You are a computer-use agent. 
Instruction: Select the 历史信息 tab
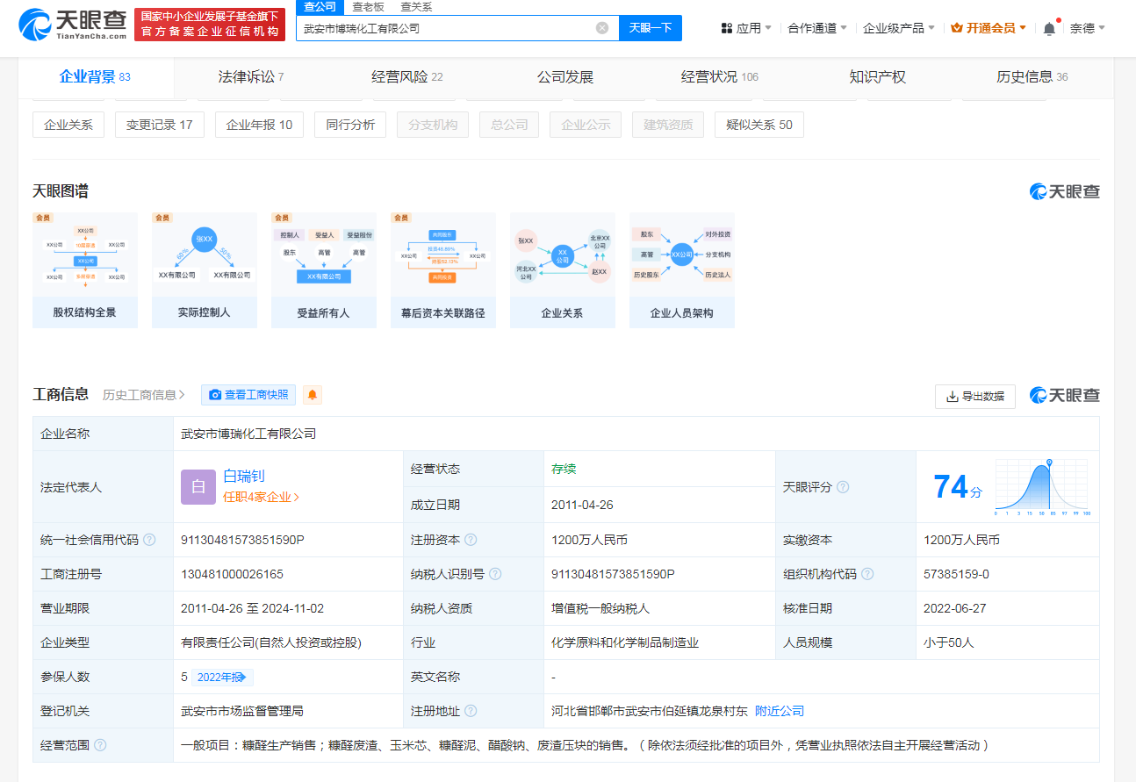(1032, 77)
